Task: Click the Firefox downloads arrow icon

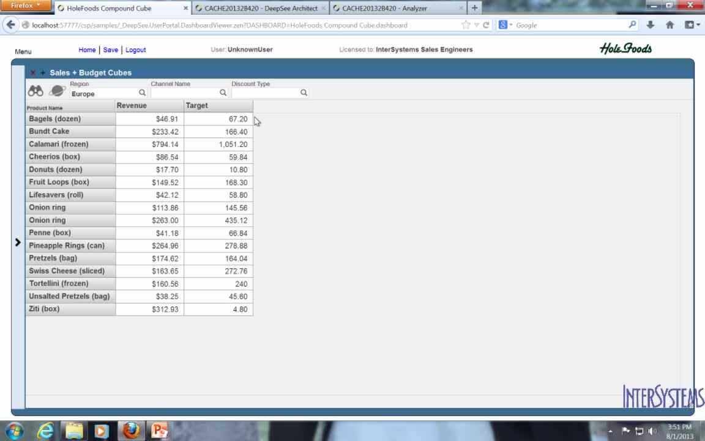Action: click(x=650, y=25)
